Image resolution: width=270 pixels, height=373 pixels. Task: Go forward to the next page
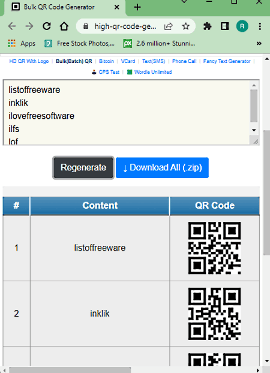[29, 26]
